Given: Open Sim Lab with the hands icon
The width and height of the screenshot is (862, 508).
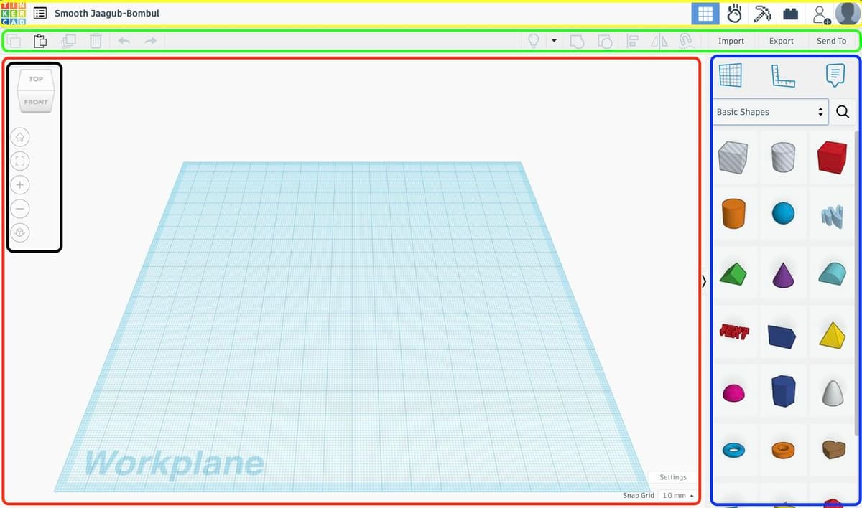Looking at the screenshot, I should point(734,14).
